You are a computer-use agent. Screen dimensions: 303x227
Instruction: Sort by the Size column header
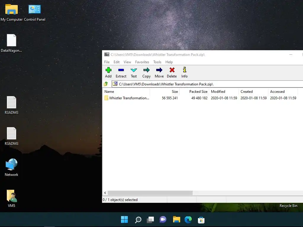(x=165, y=92)
